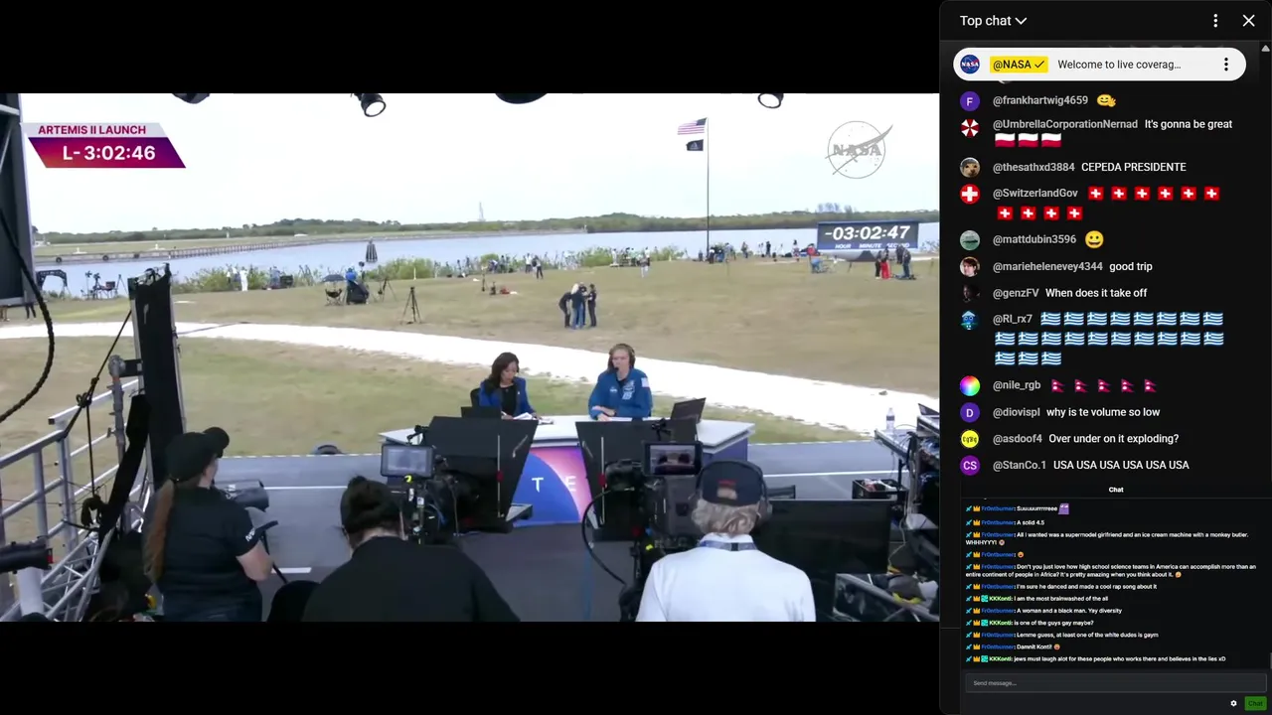Click the avatar of @RI_rx7

coord(970,320)
